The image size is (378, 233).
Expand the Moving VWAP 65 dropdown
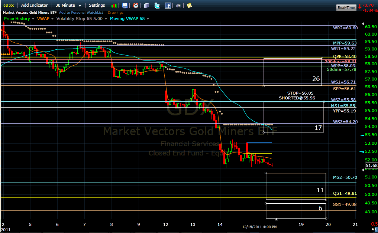click(148, 19)
